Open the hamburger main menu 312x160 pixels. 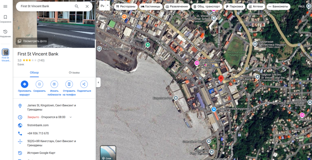pyautogui.click(x=5, y=6)
